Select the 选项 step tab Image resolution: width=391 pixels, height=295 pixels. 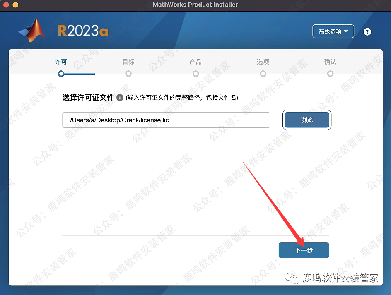point(263,62)
